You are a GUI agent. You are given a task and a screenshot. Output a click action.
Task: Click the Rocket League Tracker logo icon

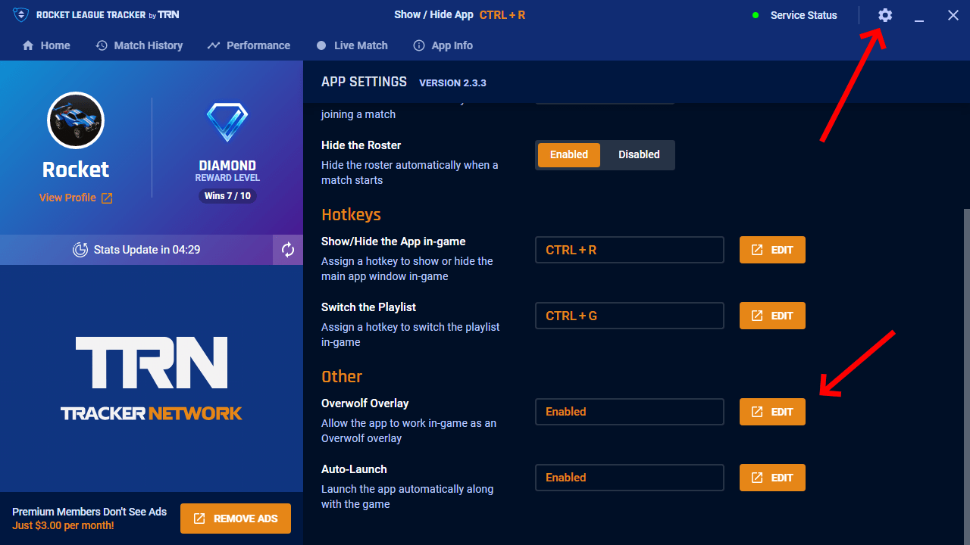click(x=21, y=15)
